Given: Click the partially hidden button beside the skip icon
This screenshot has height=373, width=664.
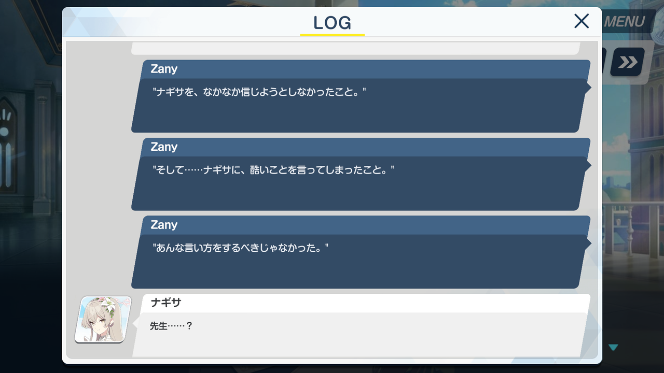Looking at the screenshot, I should pyautogui.click(x=604, y=63).
